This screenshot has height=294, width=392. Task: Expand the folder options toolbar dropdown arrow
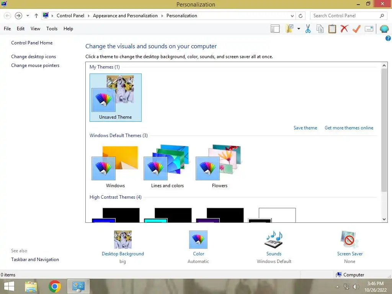pyautogui.click(x=299, y=29)
